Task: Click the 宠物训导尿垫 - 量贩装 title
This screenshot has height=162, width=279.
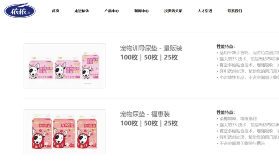Action: (x=151, y=48)
